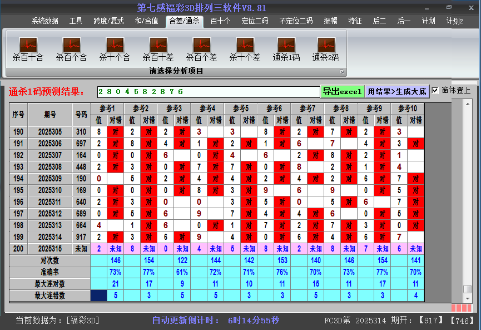Click the 导出excel button
Viewport: 481px width, 330px height.
[x=342, y=91]
